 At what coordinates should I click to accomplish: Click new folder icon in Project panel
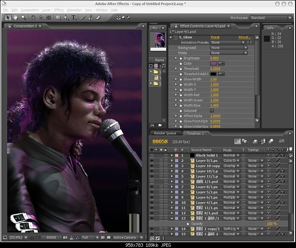click(x=160, y=125)
